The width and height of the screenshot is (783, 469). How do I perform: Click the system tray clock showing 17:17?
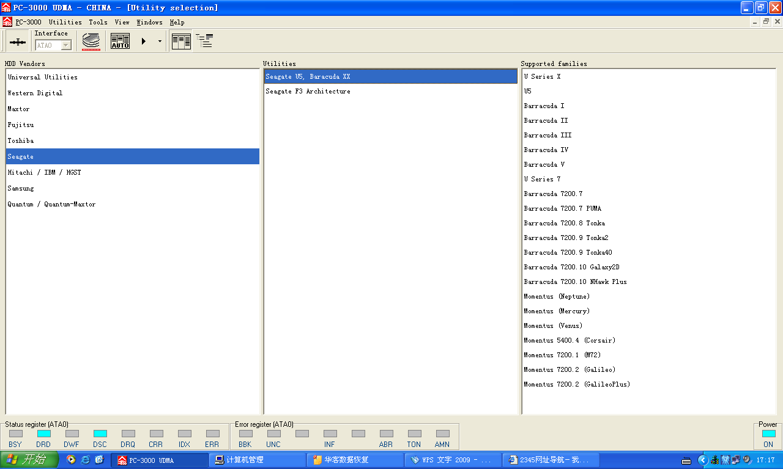(x=765, y=460)
